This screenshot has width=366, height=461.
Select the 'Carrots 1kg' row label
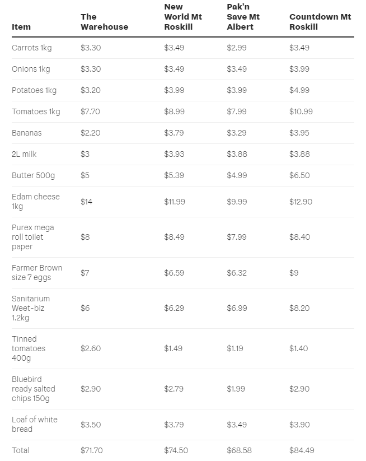pyautogui.click(x=32, y=48)
